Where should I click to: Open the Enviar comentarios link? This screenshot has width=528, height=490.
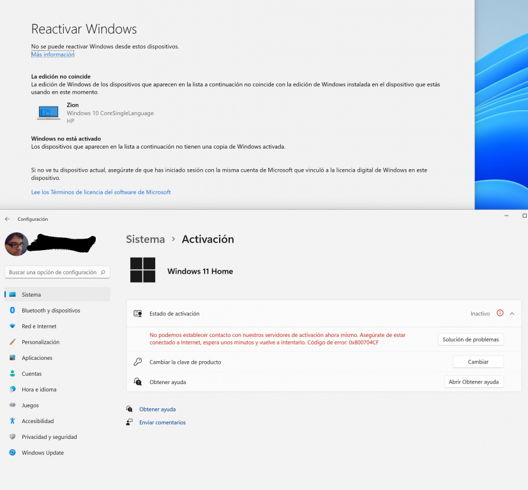coord(162,422)
